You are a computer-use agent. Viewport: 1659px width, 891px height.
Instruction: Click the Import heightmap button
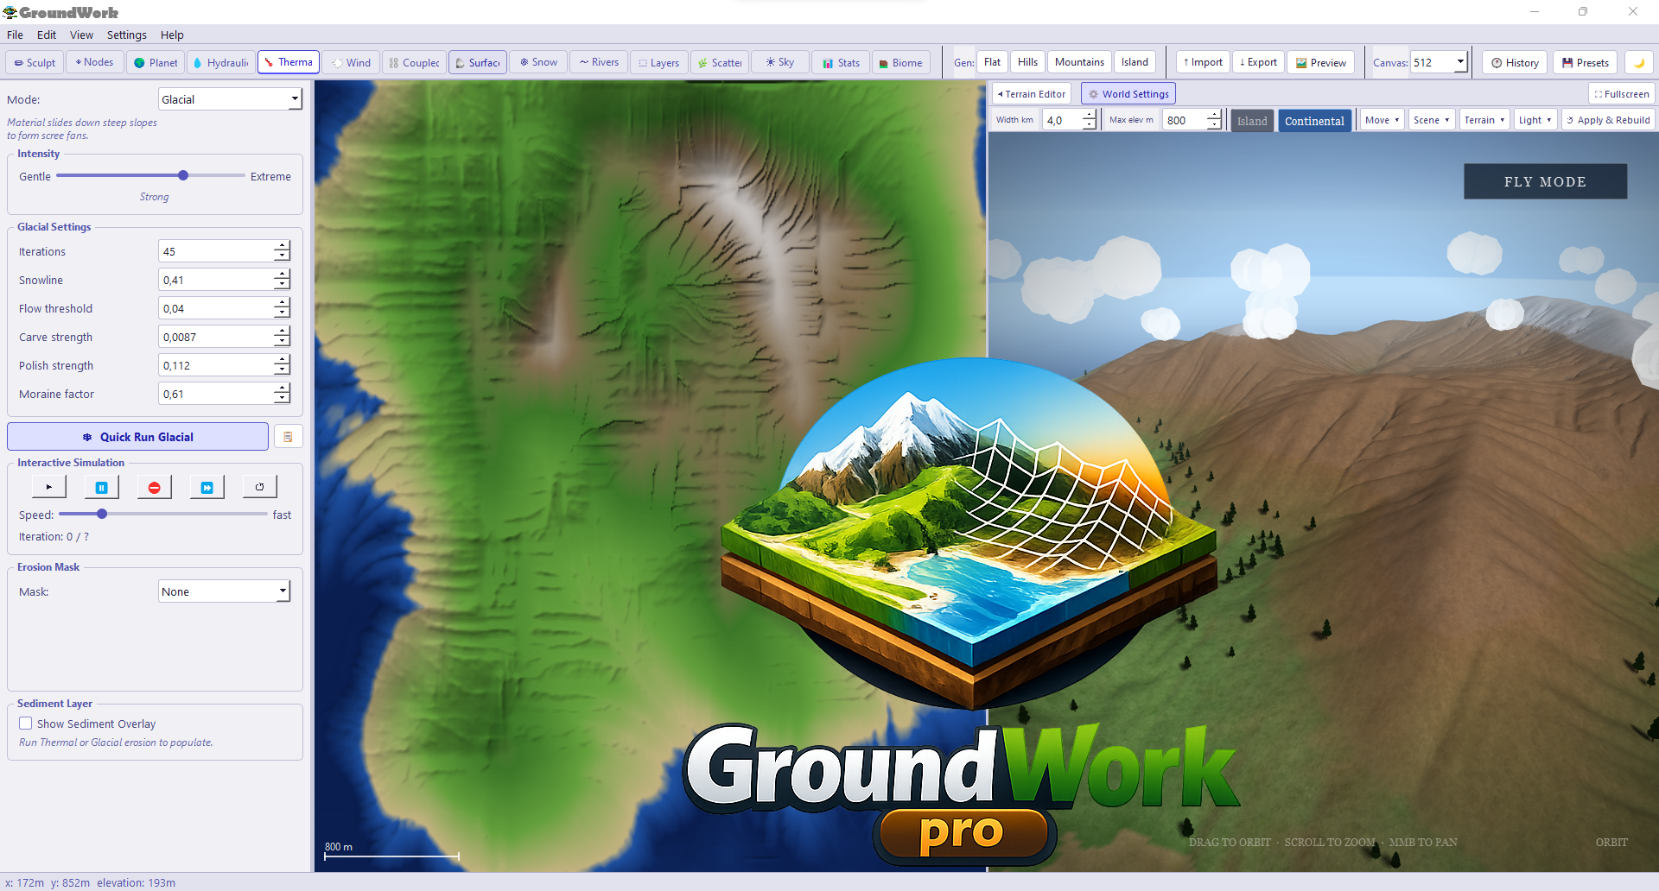(x=1203, y=62)
